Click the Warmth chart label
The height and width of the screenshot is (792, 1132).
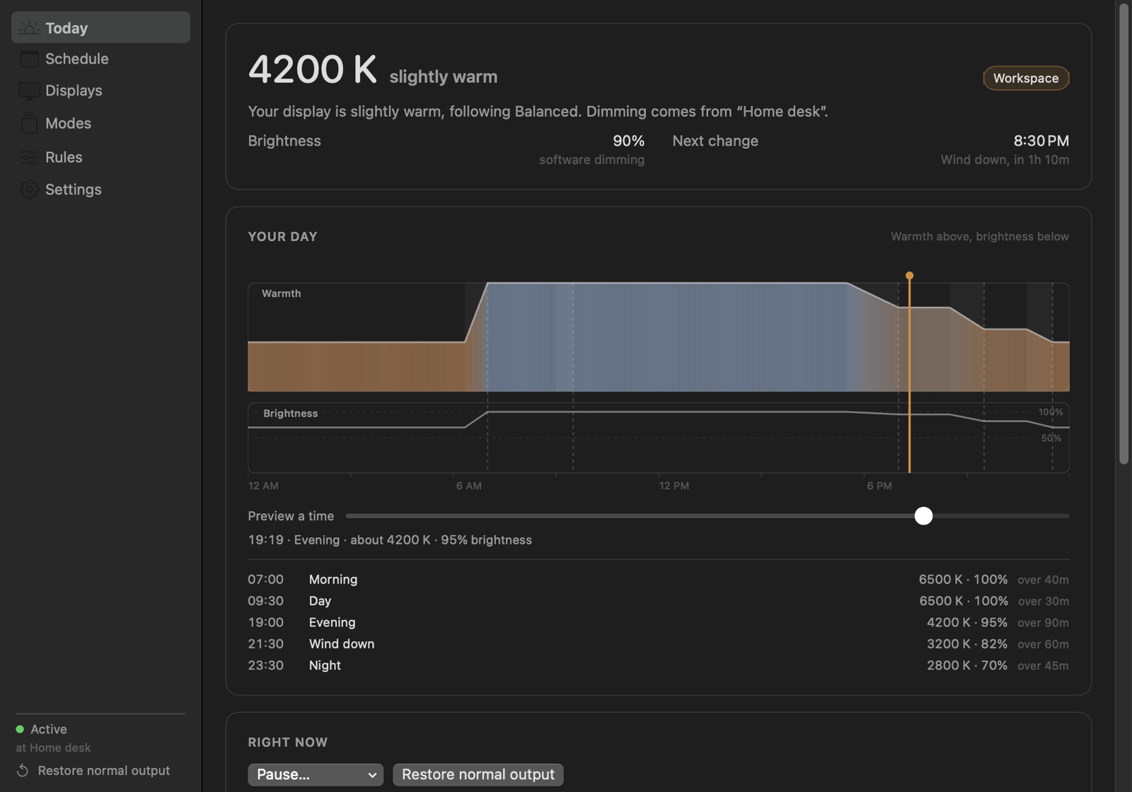click(281, 293)
